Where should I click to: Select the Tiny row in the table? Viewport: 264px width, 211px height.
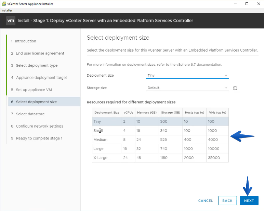160,121
